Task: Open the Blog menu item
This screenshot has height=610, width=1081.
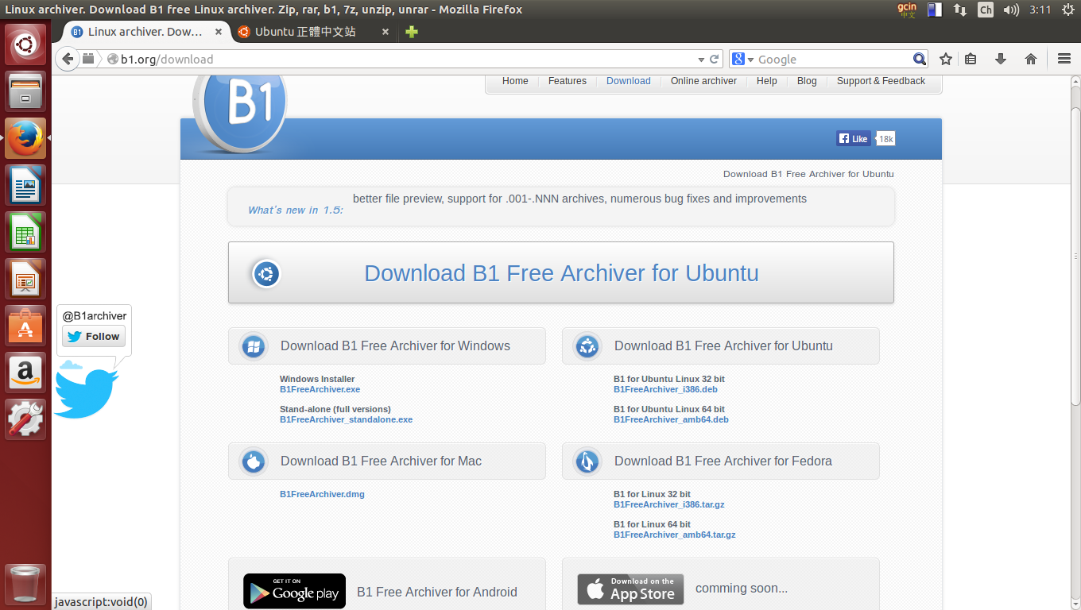Action: [807, 81]
